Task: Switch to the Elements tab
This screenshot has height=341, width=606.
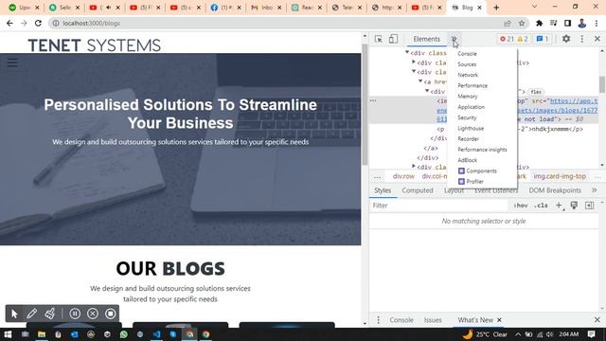Action: (x=426, y=39)
